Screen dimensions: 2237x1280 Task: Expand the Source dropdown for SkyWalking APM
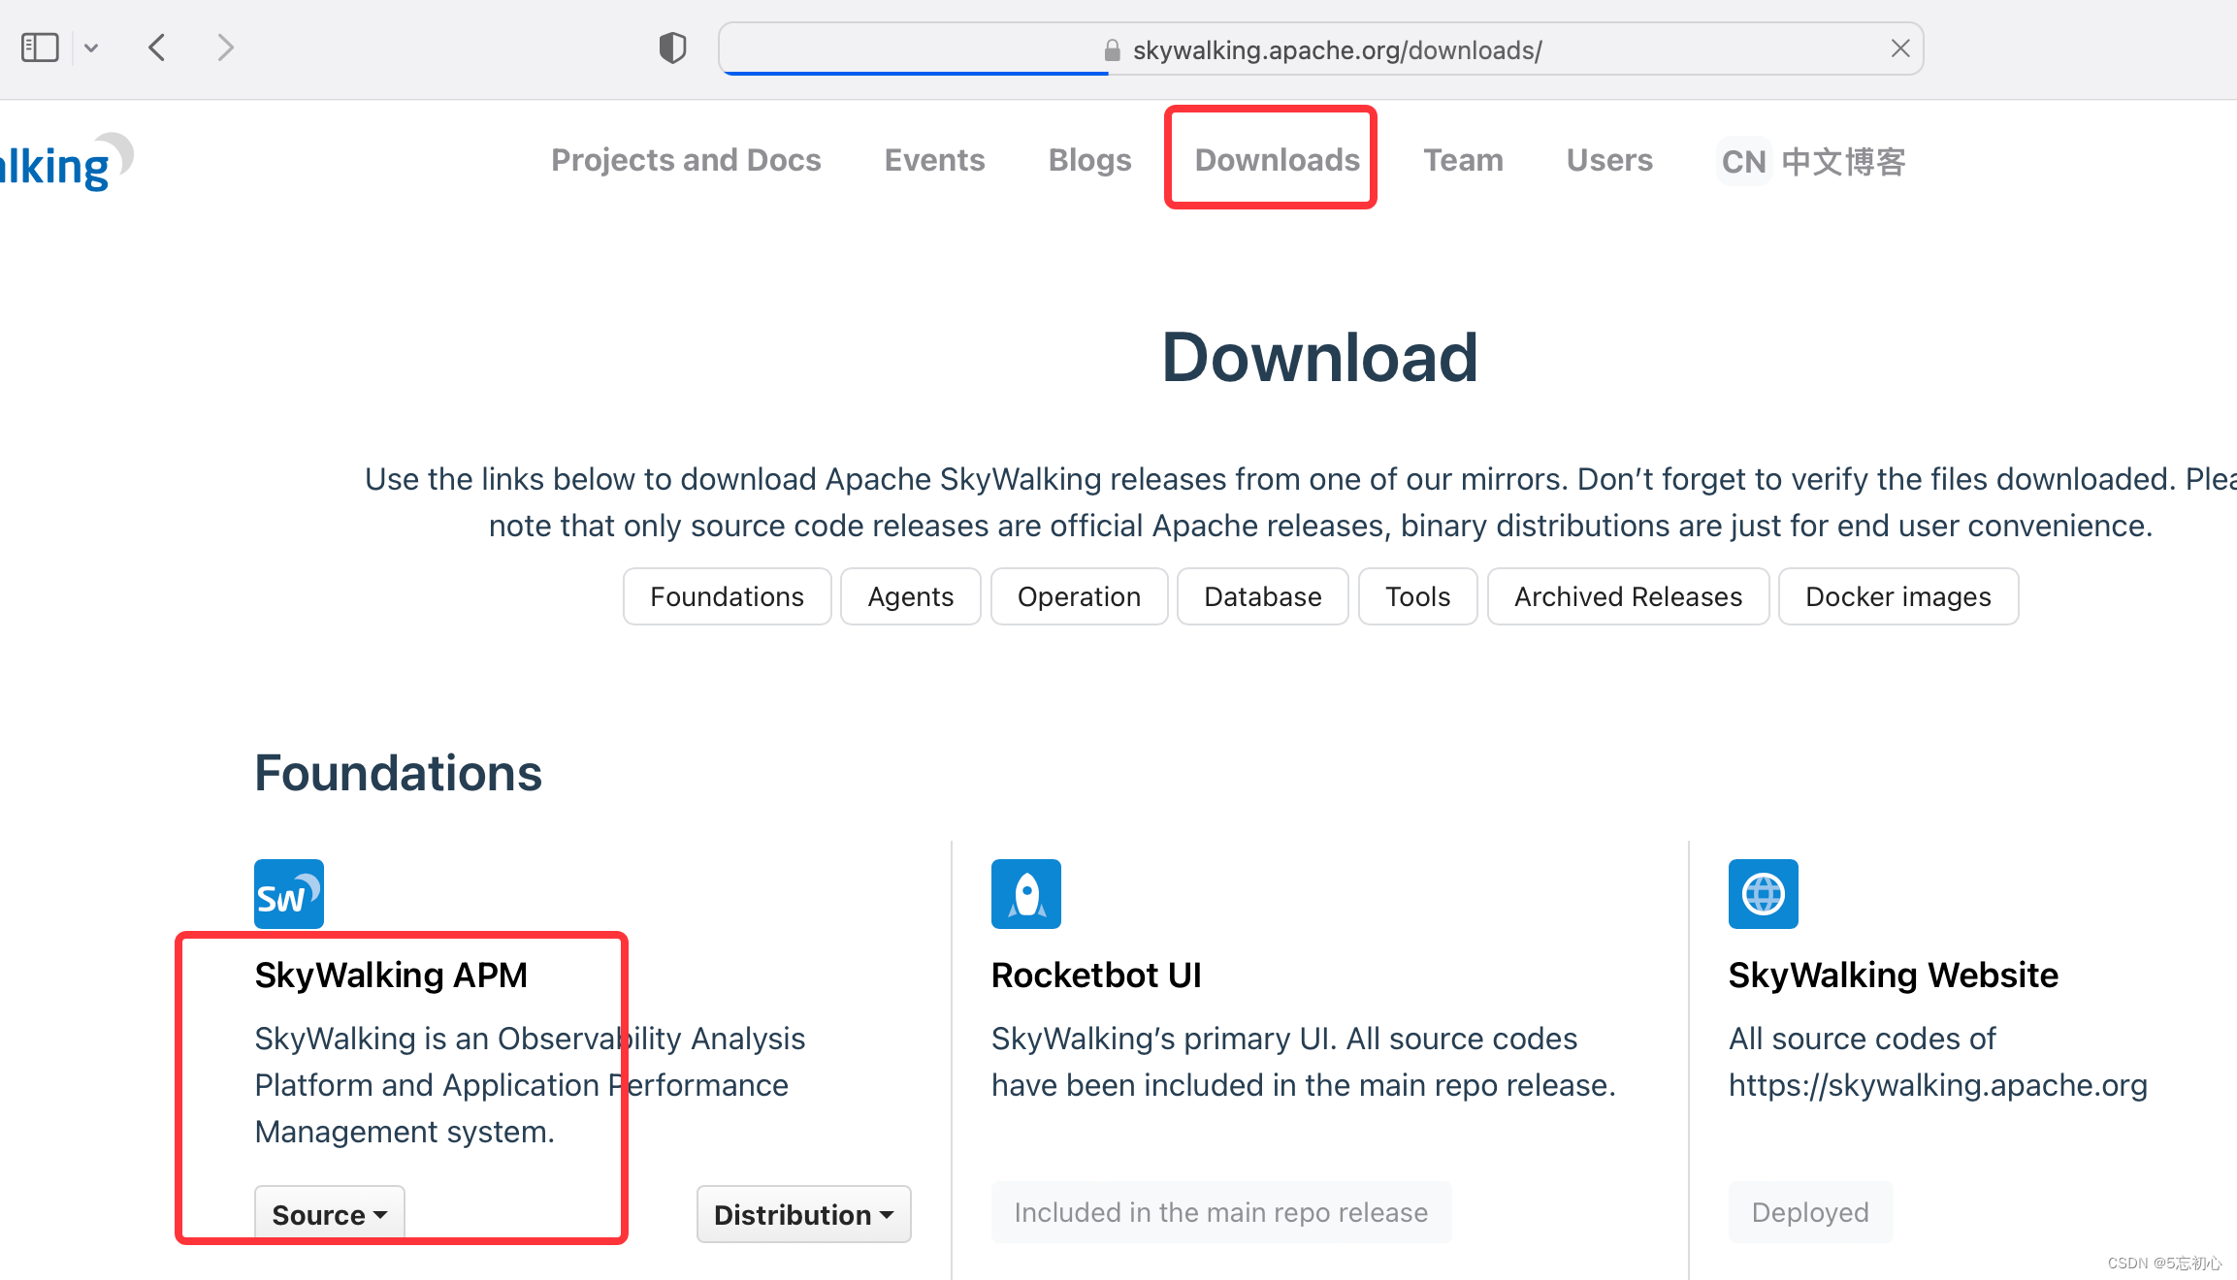click(329, 1214)
